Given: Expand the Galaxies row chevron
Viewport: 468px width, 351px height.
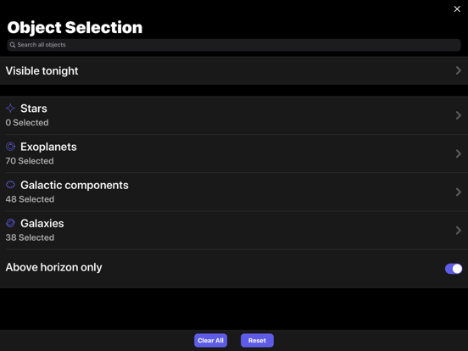Looking at the screenshot, I should tap(459, 230).
